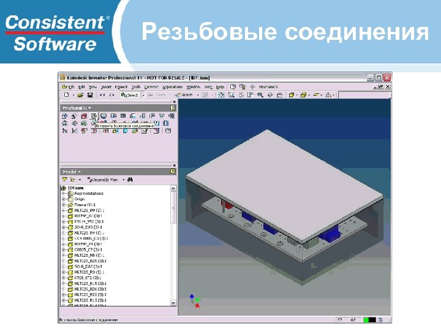The image size is (441, 331).
Task: Click the first MechaniCS panel icon
Action: tap(65, 116)
